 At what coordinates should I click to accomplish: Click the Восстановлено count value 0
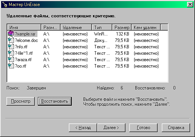point(174,88)
